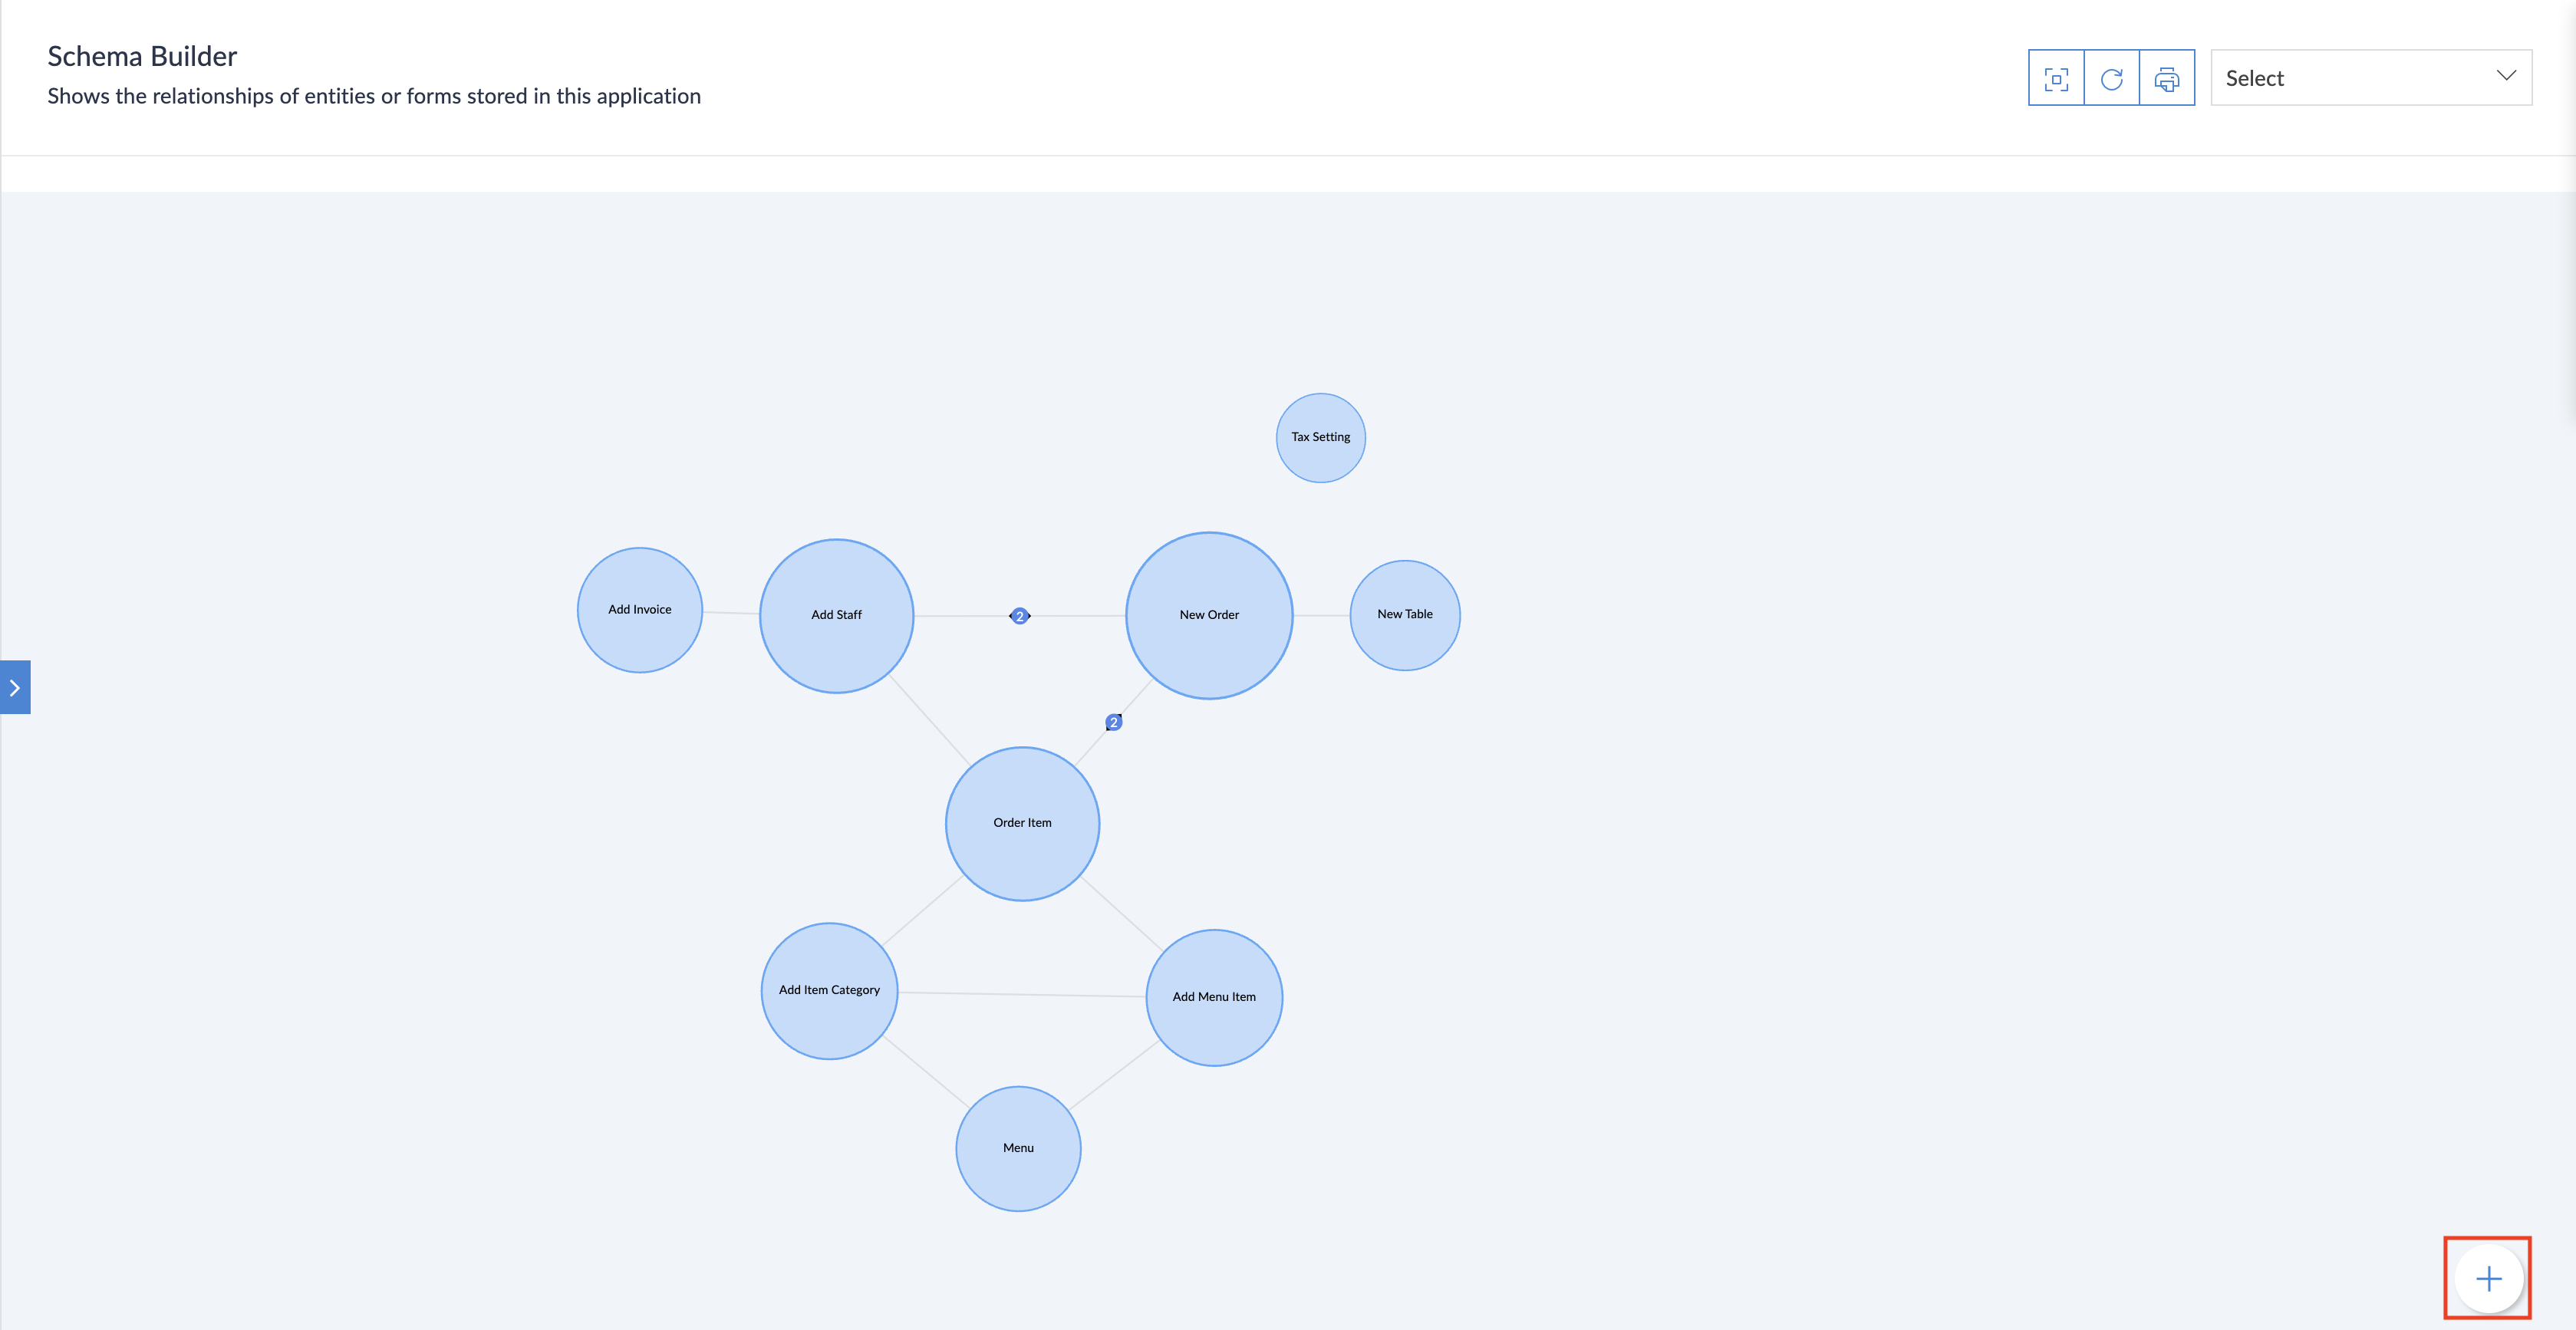Click the Select dropdown chevron arrow
2576x1330 pixels.
(2505, 76)
